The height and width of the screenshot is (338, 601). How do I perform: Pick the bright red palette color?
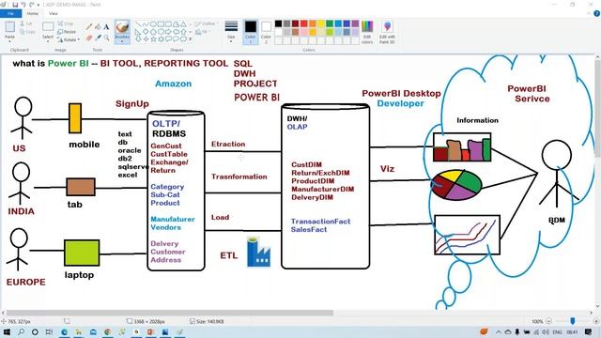304,23
